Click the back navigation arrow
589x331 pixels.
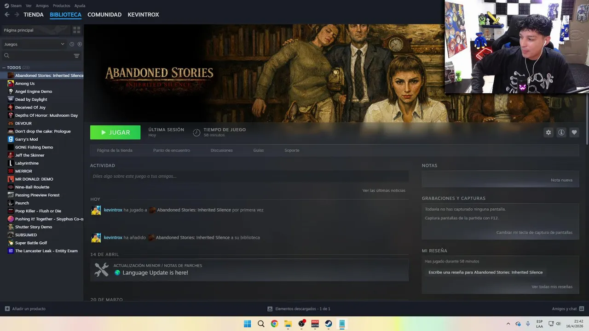7,15
